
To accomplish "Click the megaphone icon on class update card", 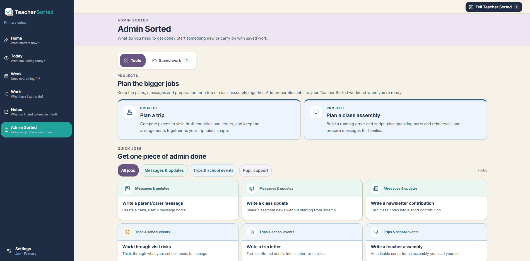I will tap(252, 188).
